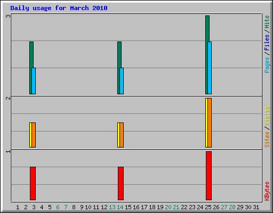Click green weekend day 28 label
Screen dimensions: 273x213
[x=232, y=207]
